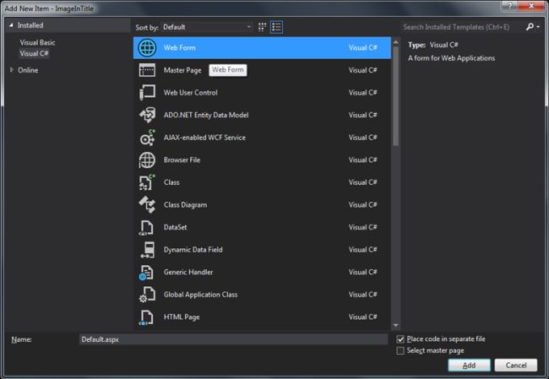Open search options dropdown arrow
The image size is (549, 379).
pos(538,27)
